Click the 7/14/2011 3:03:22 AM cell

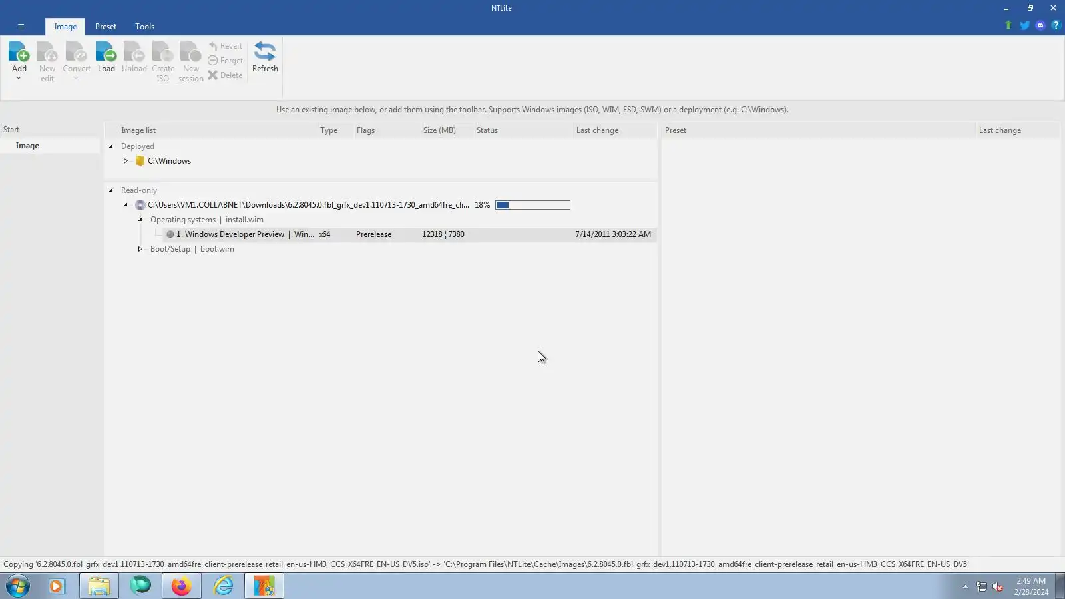(613, 234)
